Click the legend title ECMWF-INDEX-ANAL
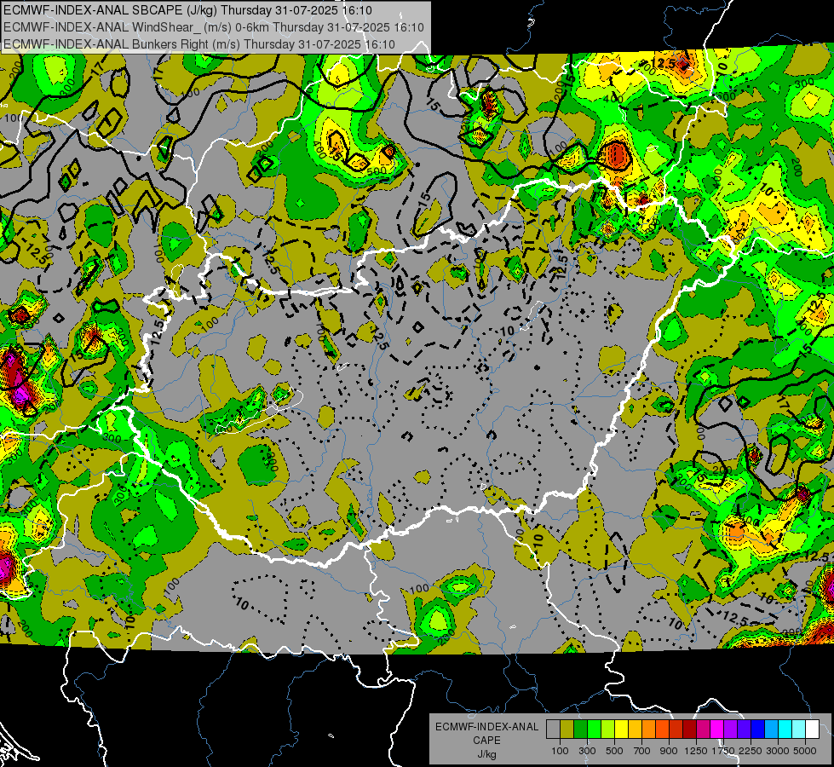Viewport: 834px width, 767px height. pyautogui.click(x=486, y=727)
